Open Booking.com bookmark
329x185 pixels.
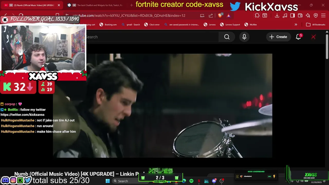point(108,25)
